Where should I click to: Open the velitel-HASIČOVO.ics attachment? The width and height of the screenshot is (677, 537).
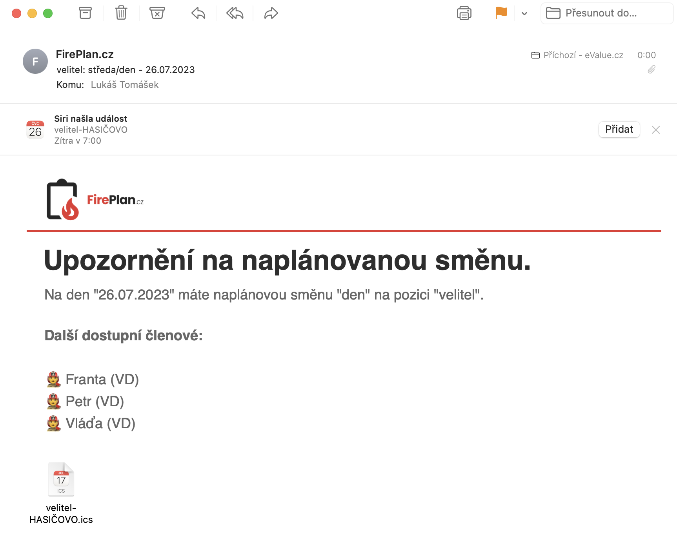click(x=61, y=479)
